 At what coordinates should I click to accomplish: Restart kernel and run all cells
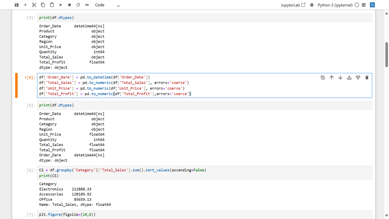coord(87,5)
